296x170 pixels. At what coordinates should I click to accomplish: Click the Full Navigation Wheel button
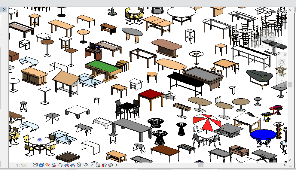pos(282,62)
